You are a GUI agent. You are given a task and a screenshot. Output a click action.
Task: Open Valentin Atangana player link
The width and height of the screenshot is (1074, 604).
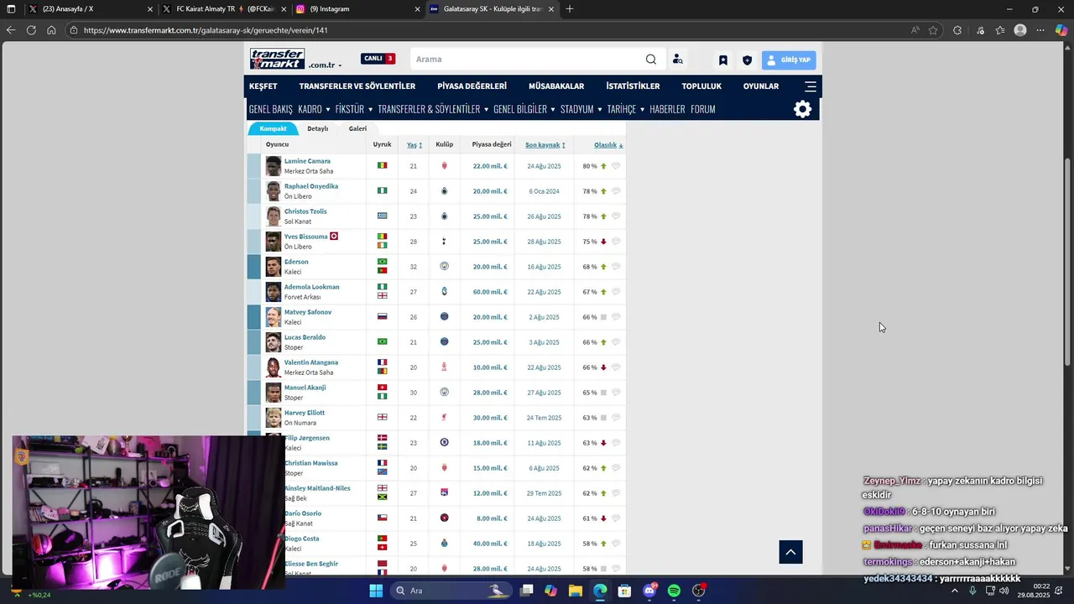pos(311,362)
